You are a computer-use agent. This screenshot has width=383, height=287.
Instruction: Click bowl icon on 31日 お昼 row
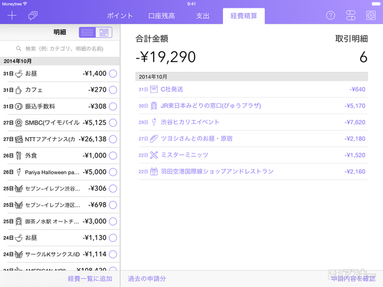click(19, 73)
